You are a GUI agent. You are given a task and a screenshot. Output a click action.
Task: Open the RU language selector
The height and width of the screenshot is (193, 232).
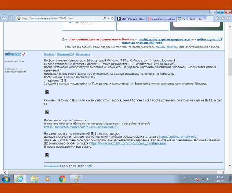[185, 178]
